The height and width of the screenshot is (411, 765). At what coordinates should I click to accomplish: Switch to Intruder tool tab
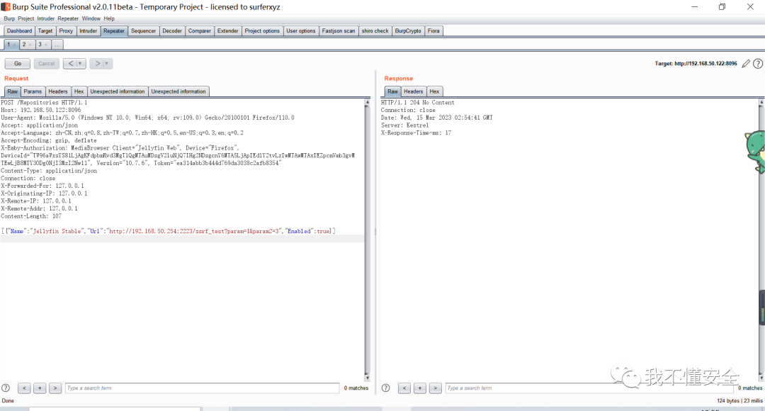point(89,30)
